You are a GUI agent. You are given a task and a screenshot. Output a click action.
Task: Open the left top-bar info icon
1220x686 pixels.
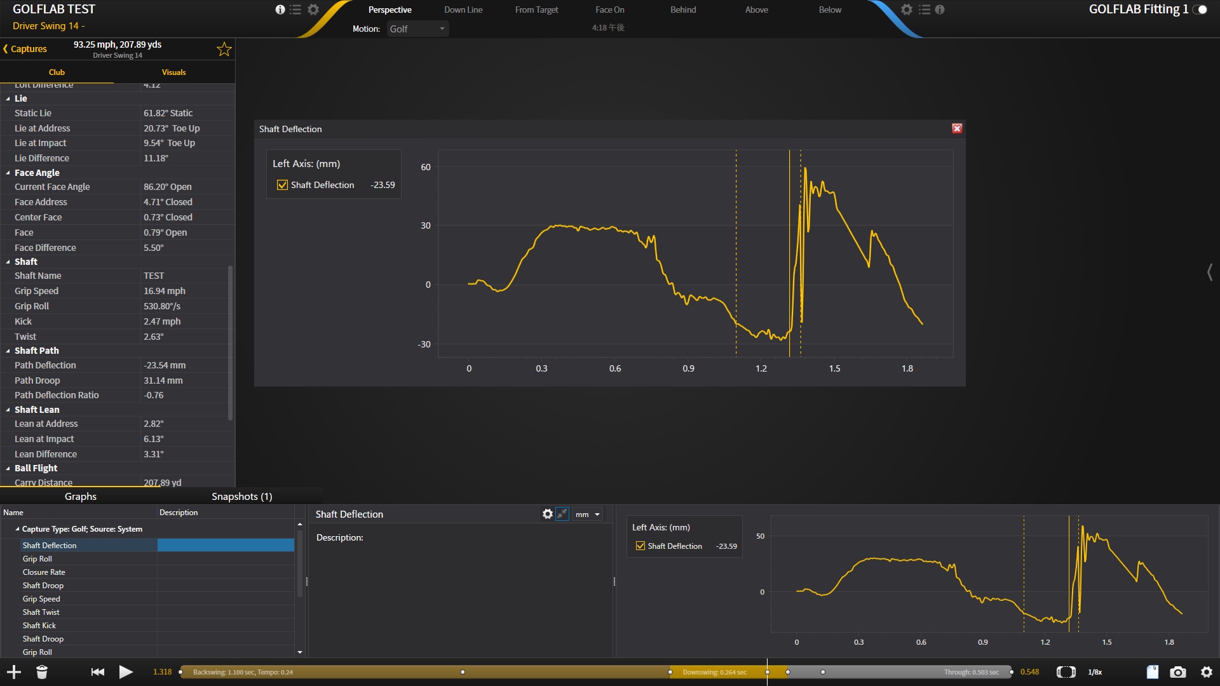(x=280, y=10)
